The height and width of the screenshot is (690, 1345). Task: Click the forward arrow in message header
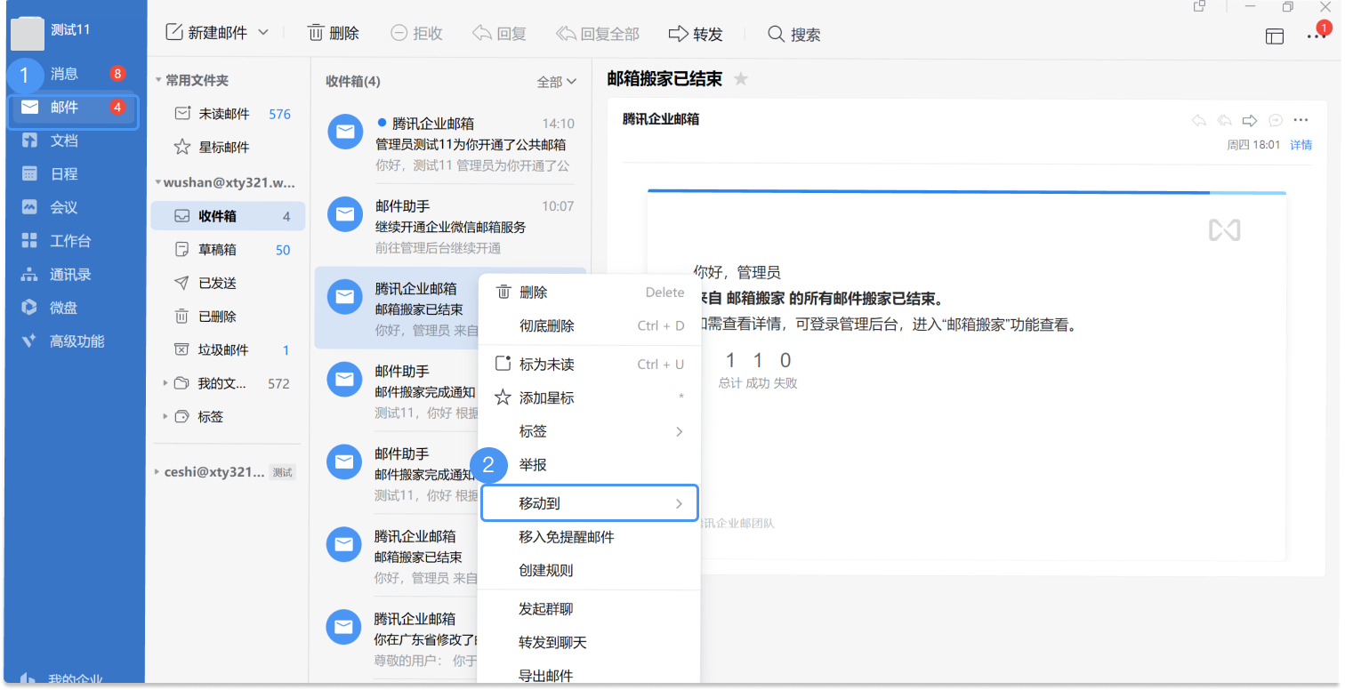click(1250, 120)
